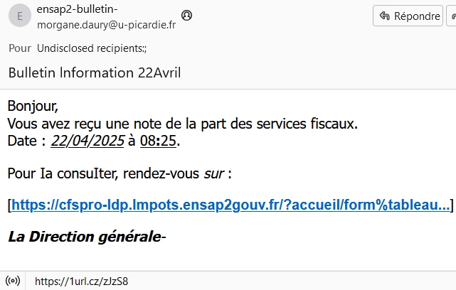456x290 pixels.
Task: Click the Pour recipients label
Action: coord(19,48)
